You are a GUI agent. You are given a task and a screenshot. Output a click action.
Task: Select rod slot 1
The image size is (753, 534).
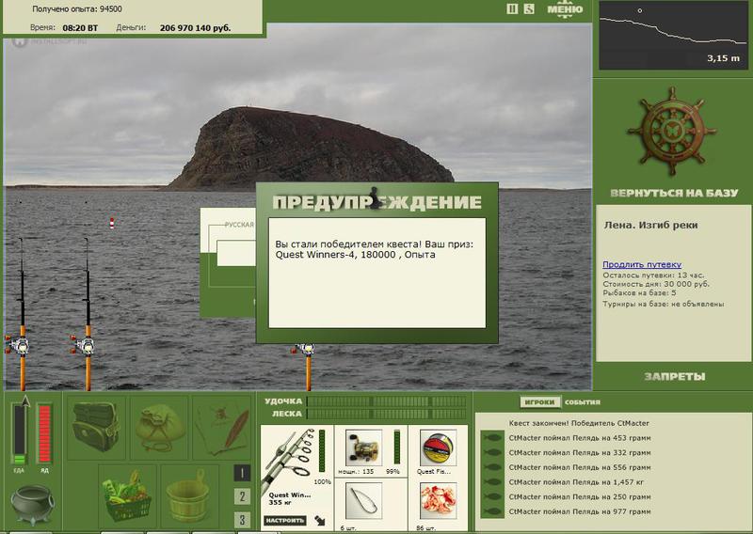point(242,474)
